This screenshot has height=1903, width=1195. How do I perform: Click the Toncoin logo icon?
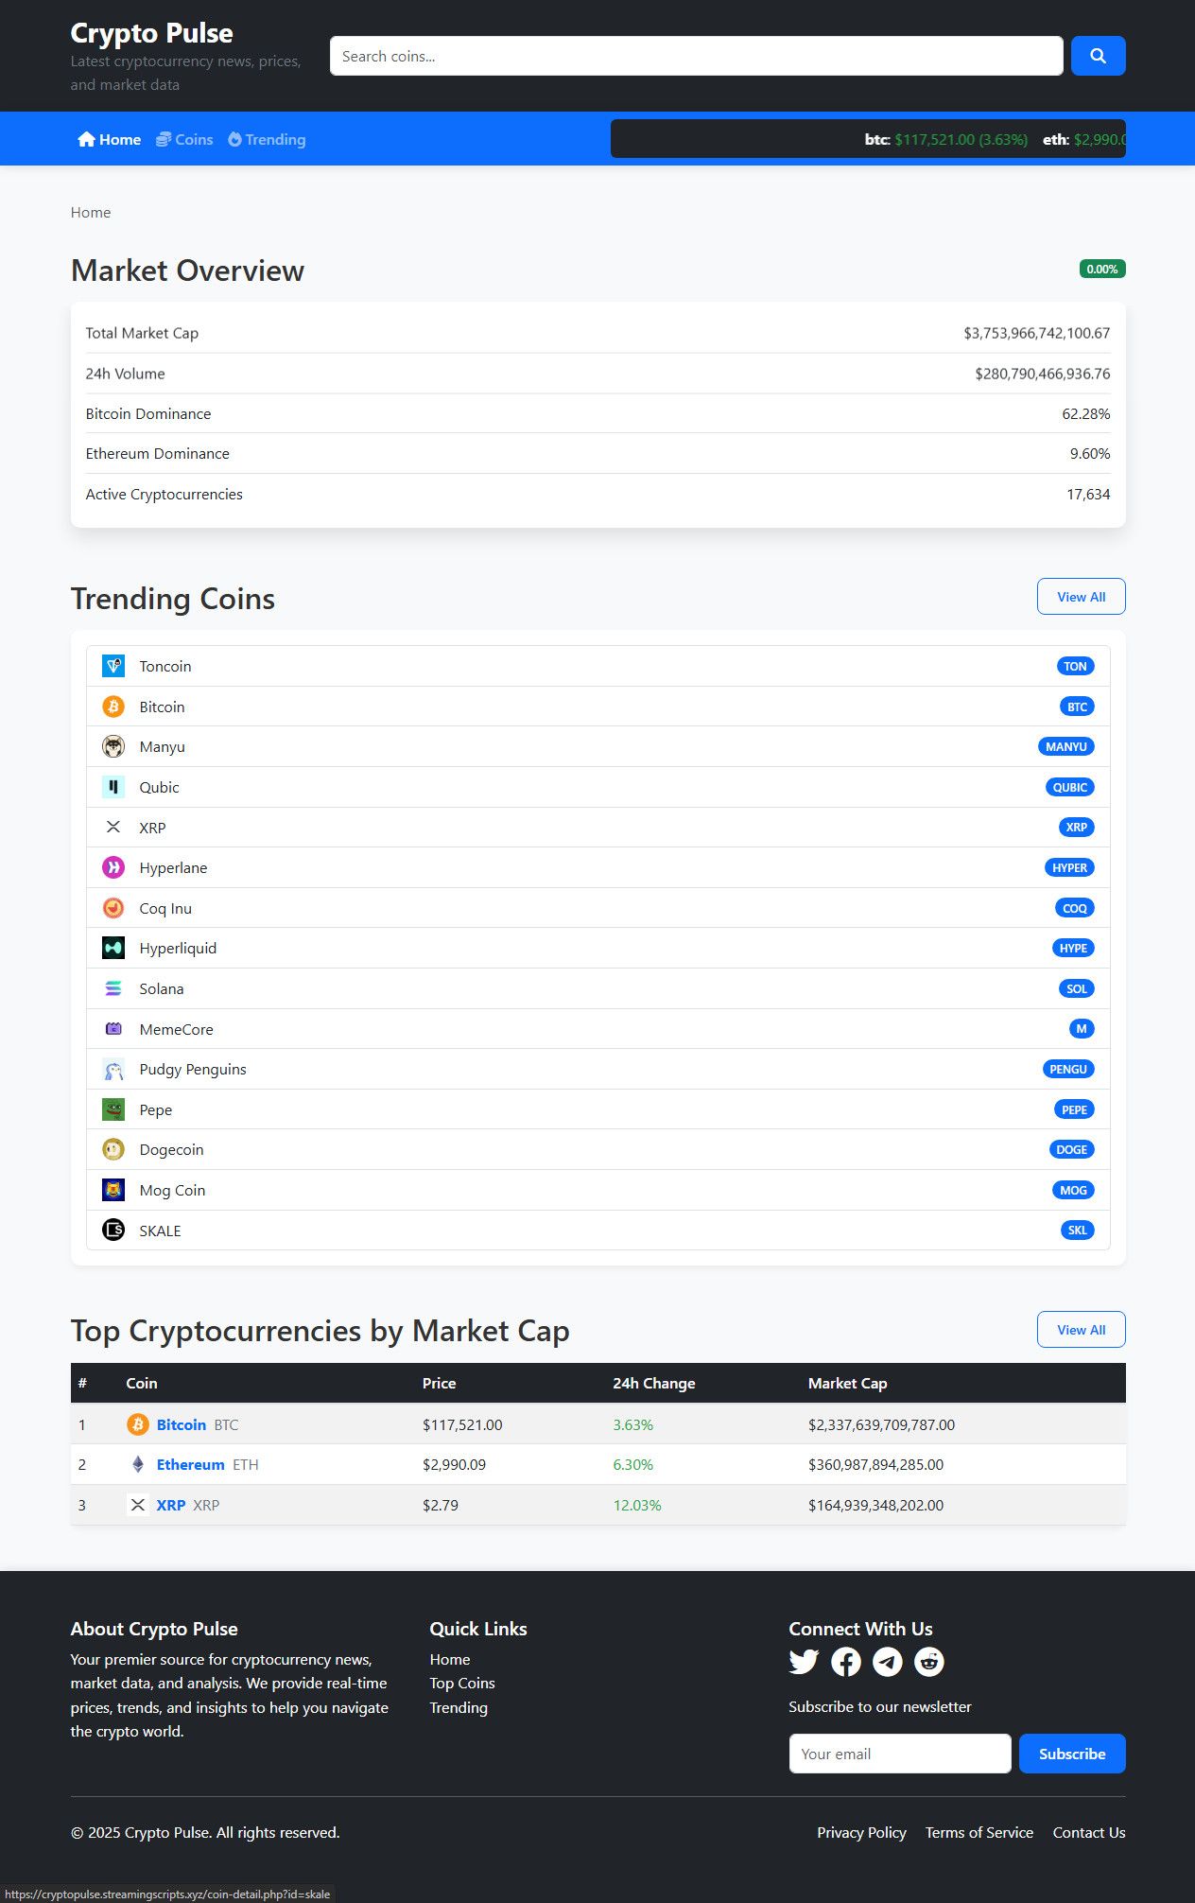(113, 666)
